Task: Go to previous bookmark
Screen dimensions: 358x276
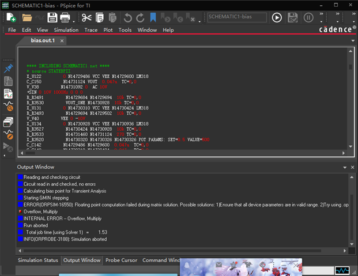Action: pyautogui.click(x=178, y=18)
